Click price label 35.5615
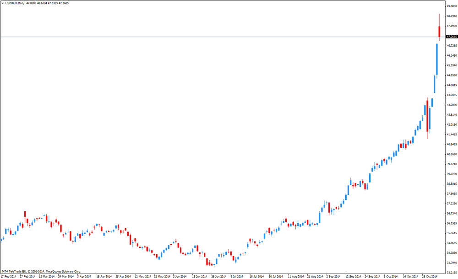The image size is (458, 279). coord(452,233)
